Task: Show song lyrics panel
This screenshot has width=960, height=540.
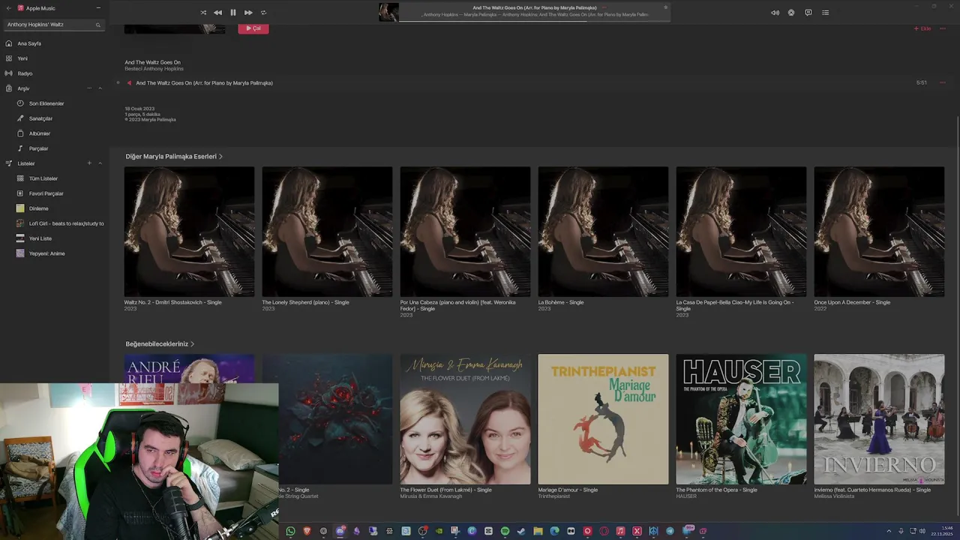Action: click(808, 13)
